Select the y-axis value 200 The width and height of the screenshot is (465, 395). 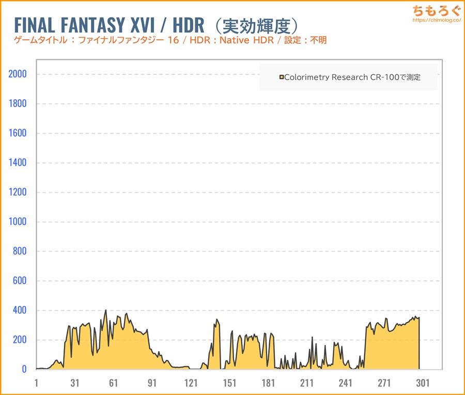[20, 339]
